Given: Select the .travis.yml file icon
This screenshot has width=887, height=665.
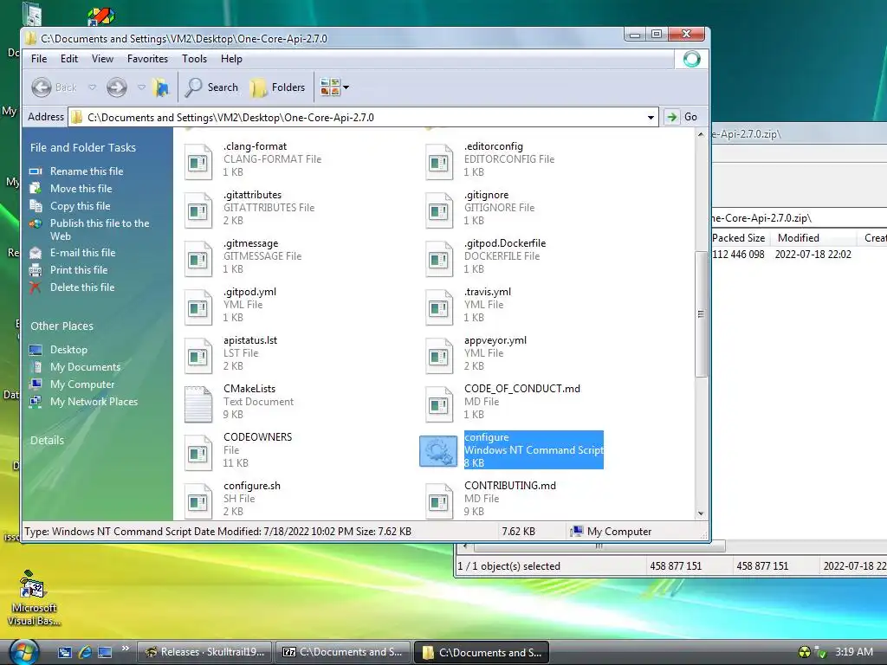Looking at the screenshot, I should 439,307.
